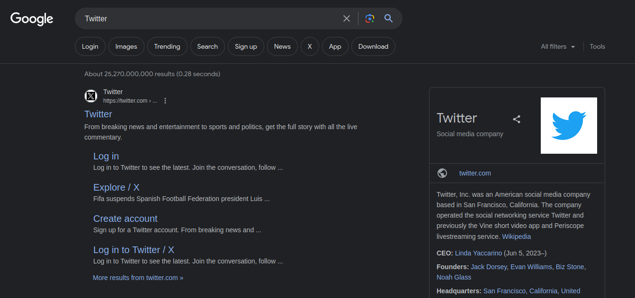The height and width of the screenshot is (298, 635).
Task: Switch to Images results
Action: 126,46
